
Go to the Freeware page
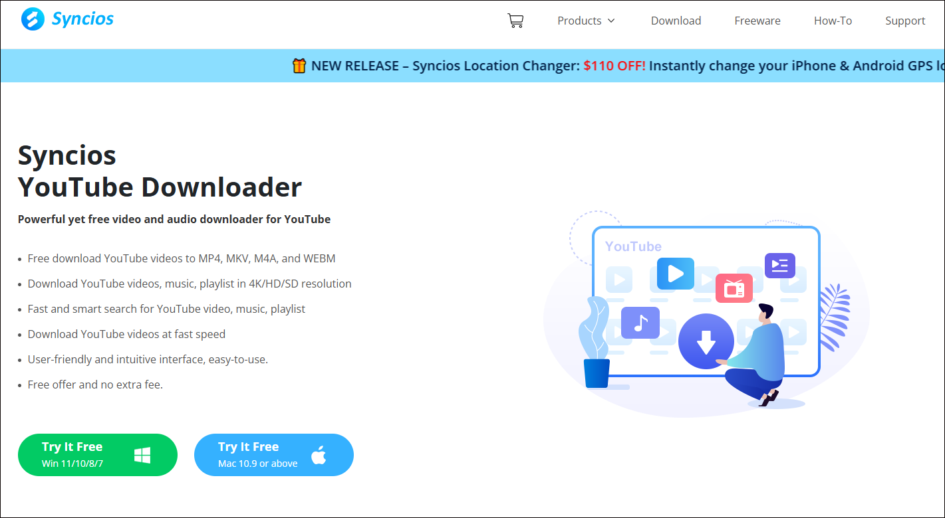(757, 21)
